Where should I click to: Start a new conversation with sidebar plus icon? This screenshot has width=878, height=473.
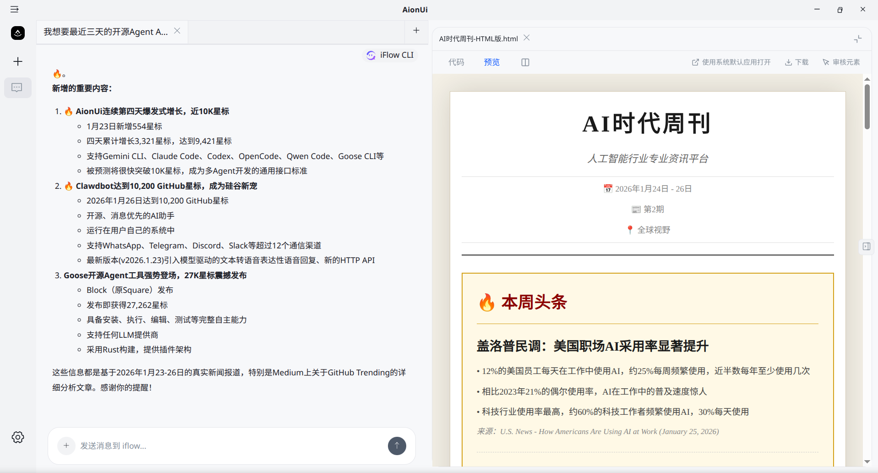17,61
